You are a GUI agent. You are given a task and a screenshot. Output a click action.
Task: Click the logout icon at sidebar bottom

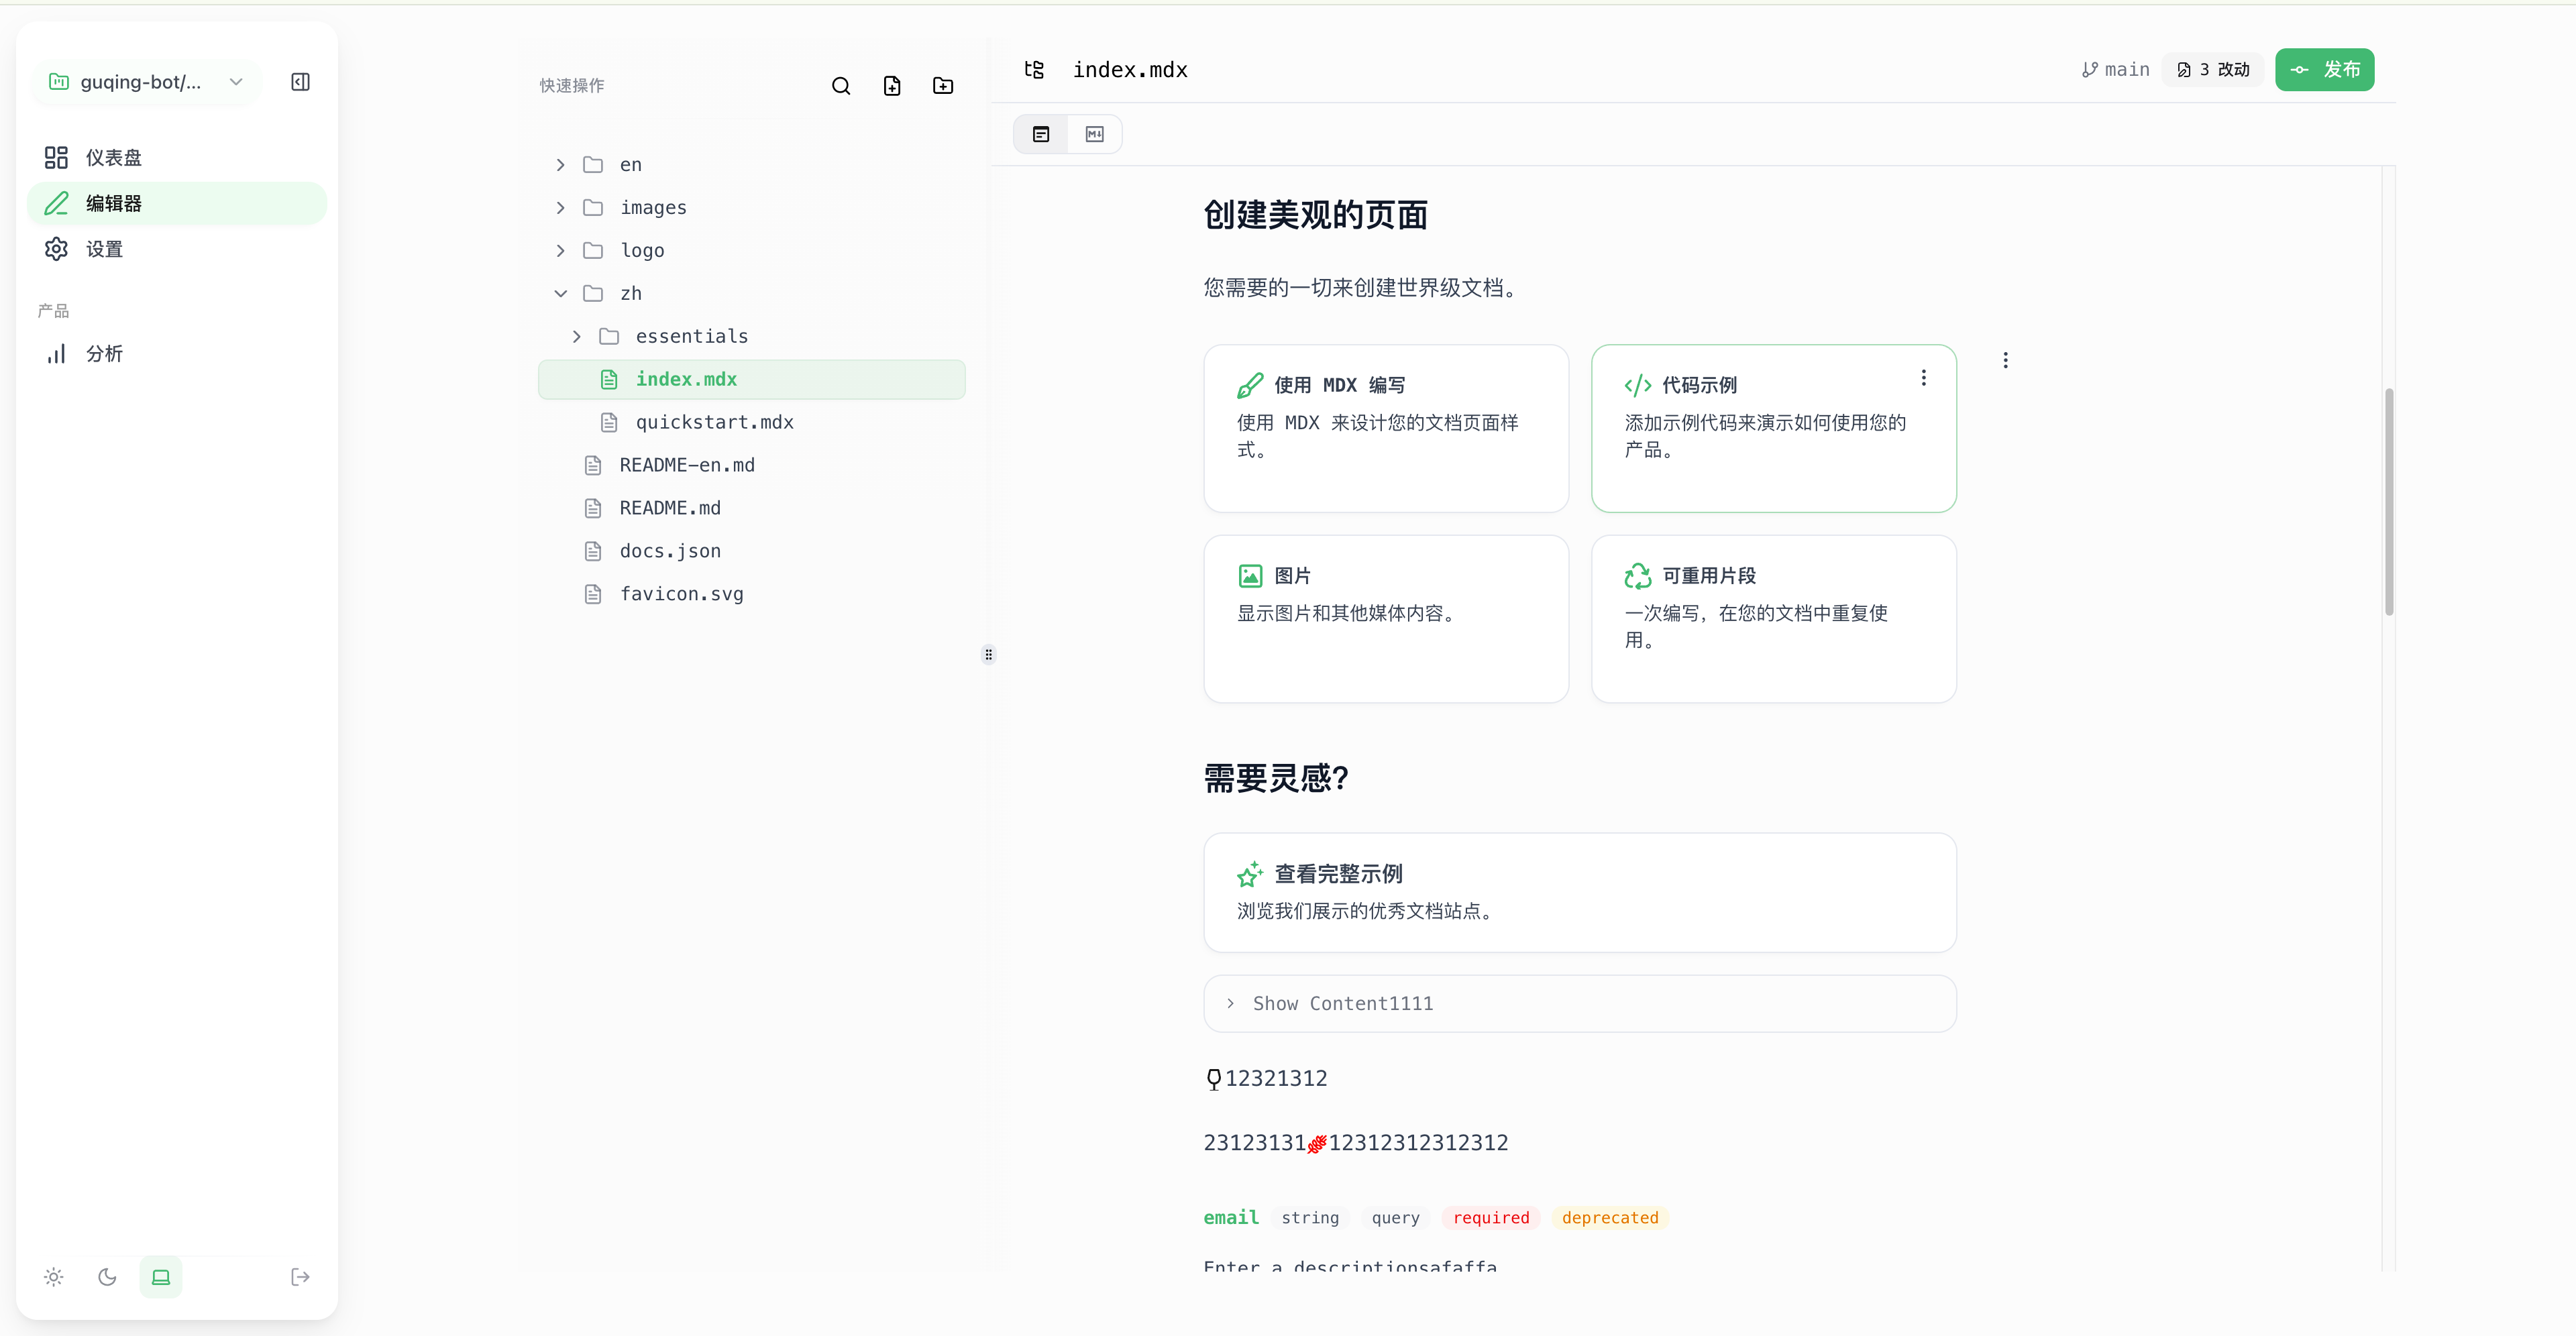tap(300, 1277)
